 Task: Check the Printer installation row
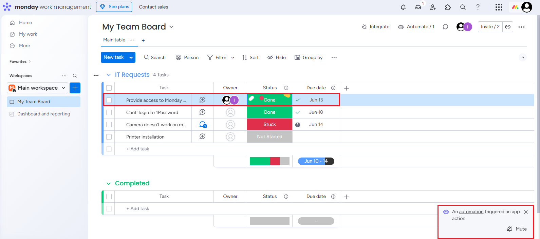pos(109,137)
